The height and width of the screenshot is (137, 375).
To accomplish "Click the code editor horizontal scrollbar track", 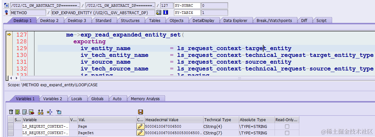I will 198,78.
